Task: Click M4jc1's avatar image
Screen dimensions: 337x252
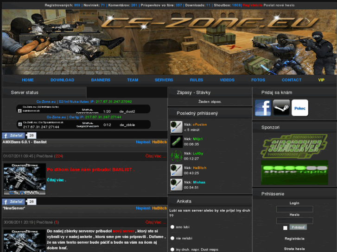Action: pos(177,141)
